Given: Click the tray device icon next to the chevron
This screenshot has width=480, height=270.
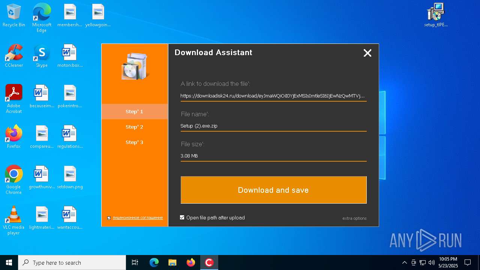Looking at the screenshot, I should click(x=414, y=262).
